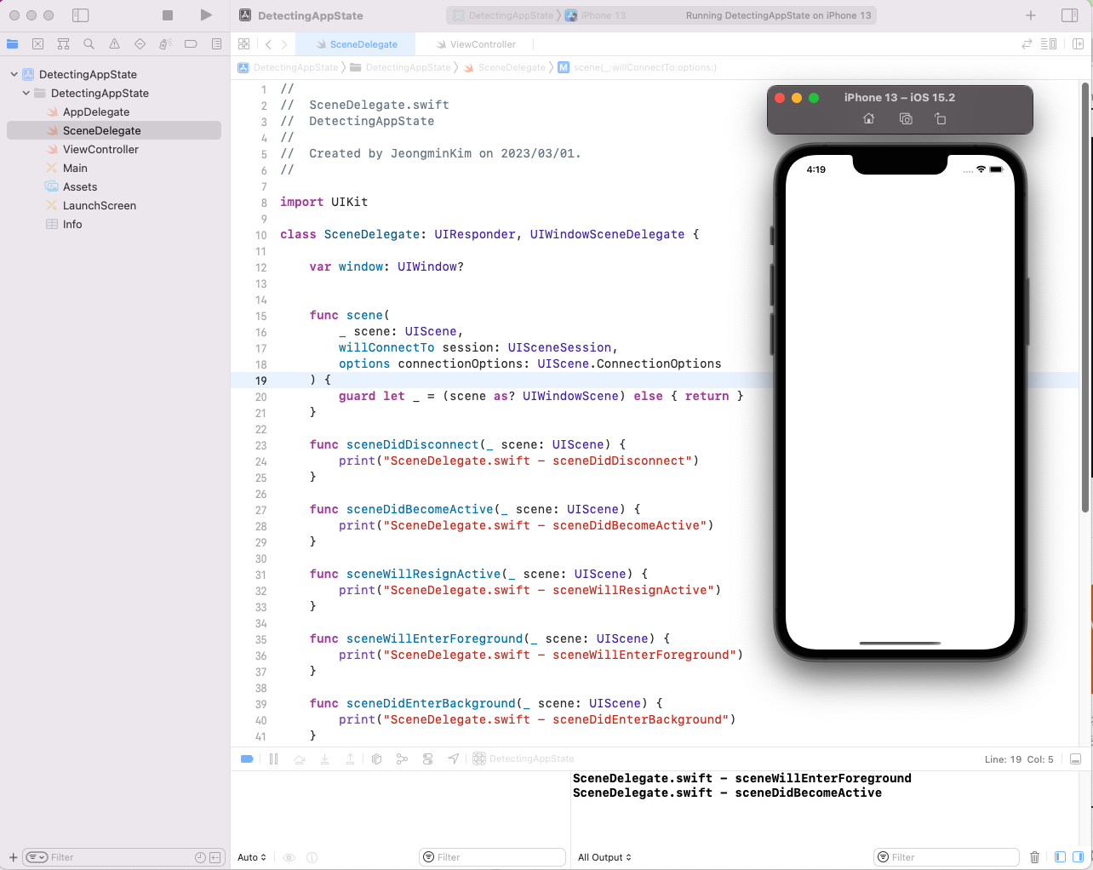This screenshot has width=1093, height=870.
Task: Open the Debug Memory Graph
Action: [402, 758]
